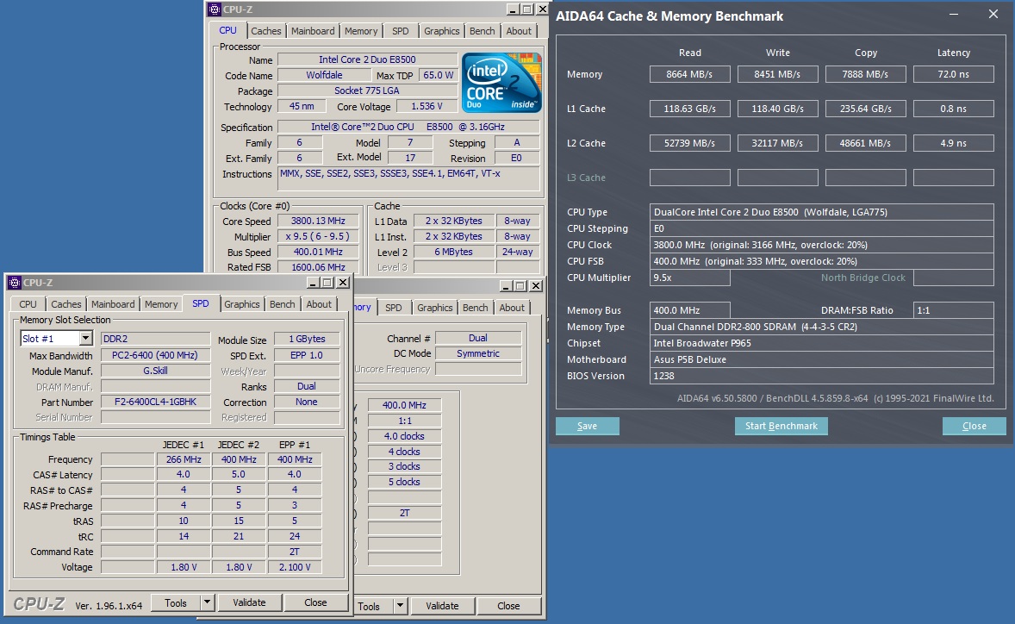
Task: Click the Rated FSB value 1600.06 MHz
Action: point(318,266)
